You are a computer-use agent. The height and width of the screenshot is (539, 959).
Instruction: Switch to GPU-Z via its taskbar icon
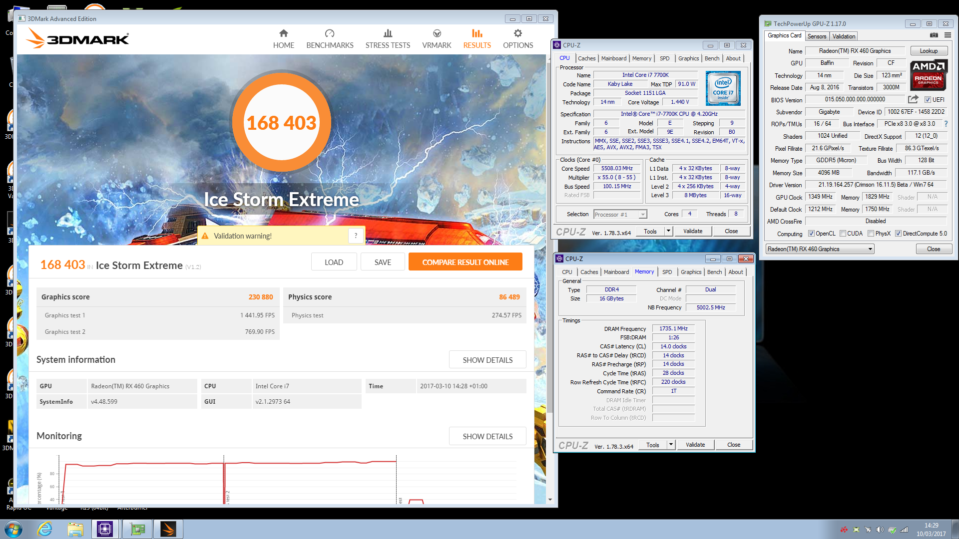[137, 529]
